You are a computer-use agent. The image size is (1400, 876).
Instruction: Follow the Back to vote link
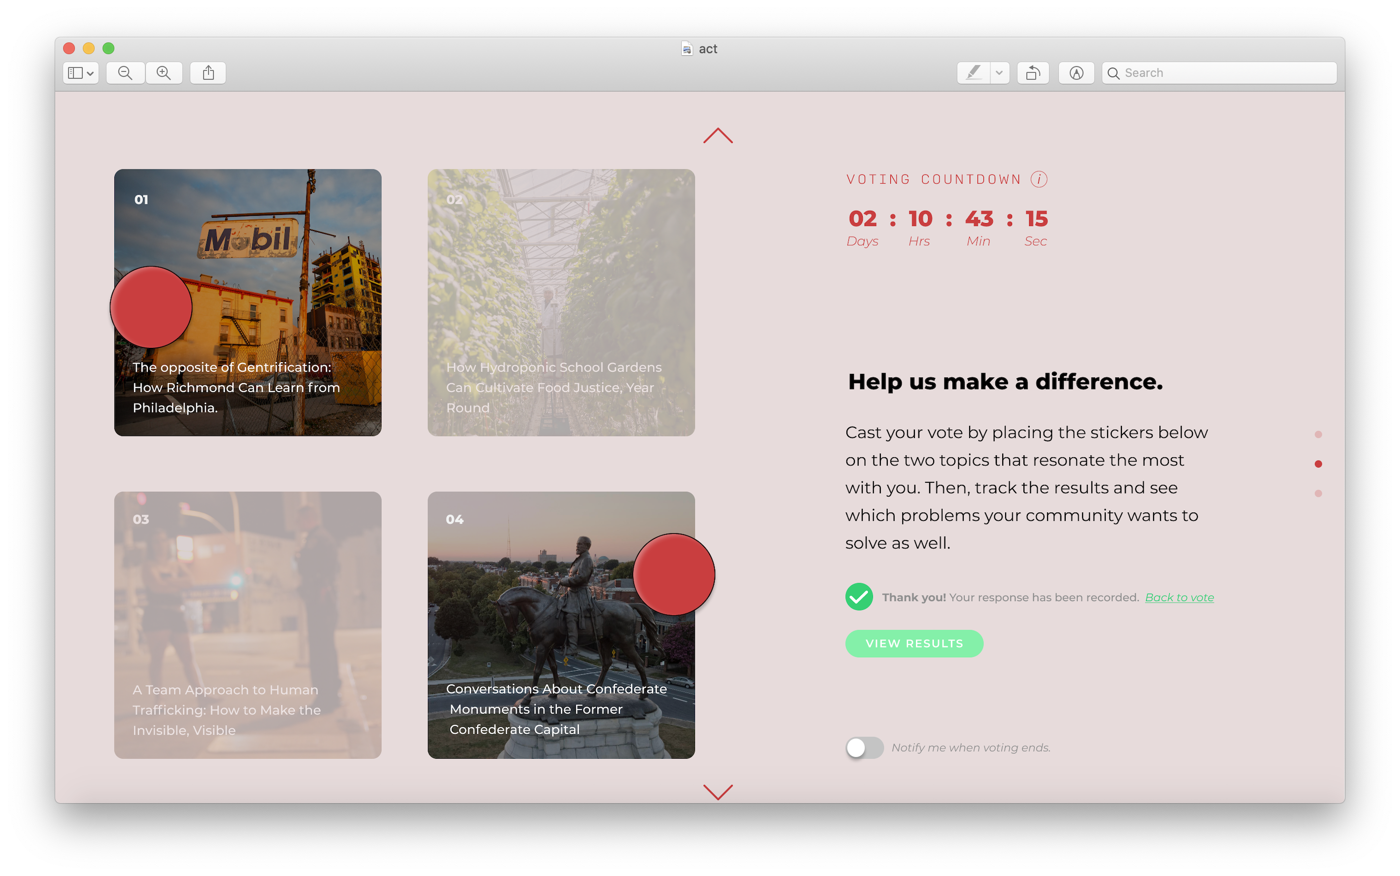[x=1180, y=597]
